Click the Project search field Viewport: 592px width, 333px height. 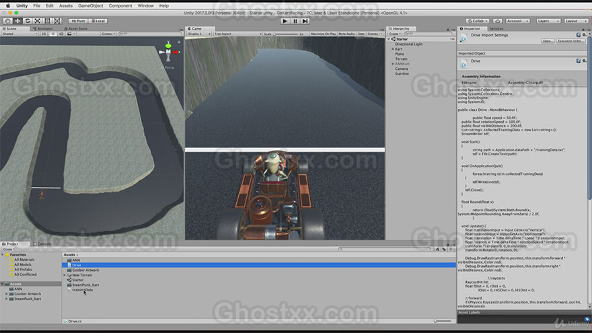pyautogui.click(x=384, y=249)
